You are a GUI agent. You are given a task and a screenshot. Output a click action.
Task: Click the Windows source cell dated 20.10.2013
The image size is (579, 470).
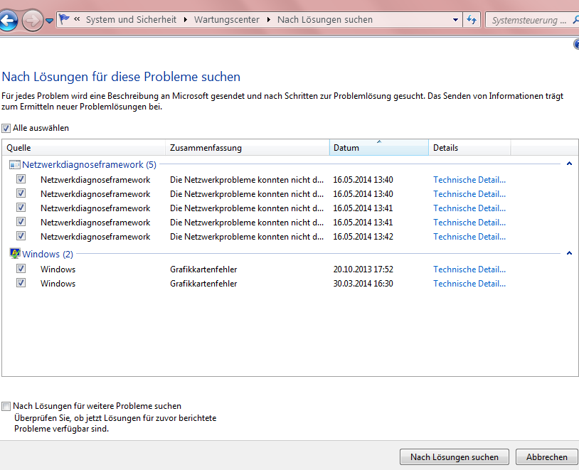58,269
